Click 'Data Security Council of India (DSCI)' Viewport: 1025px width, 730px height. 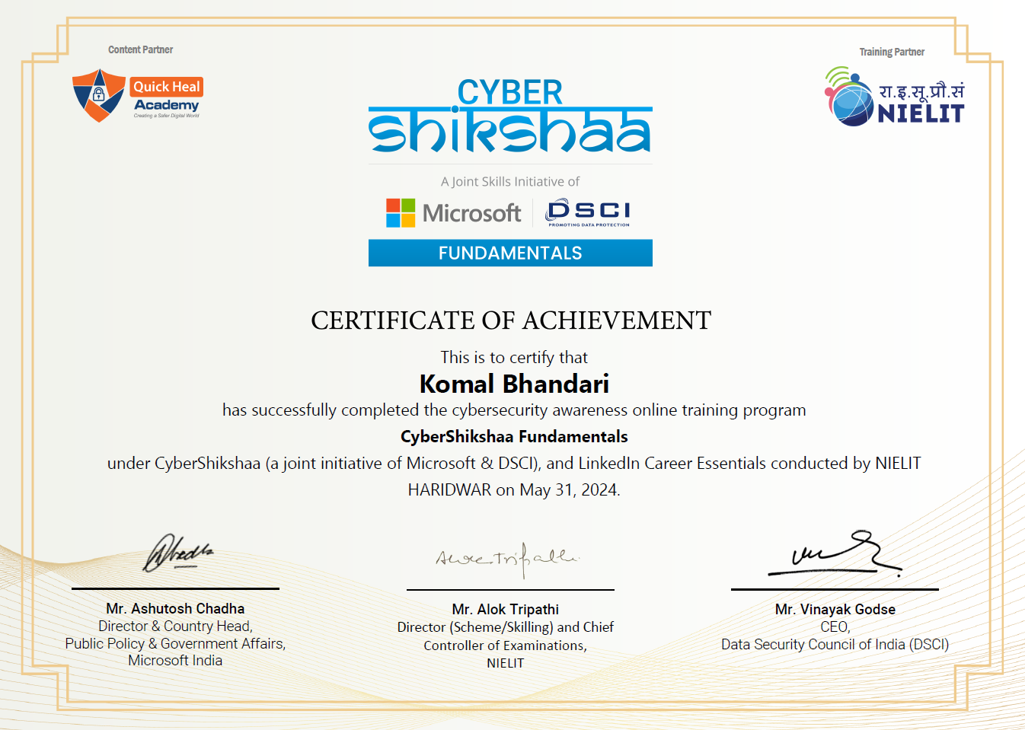835,645
